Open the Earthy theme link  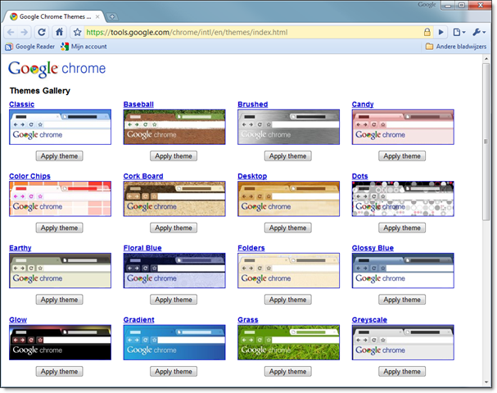[20, 248]
